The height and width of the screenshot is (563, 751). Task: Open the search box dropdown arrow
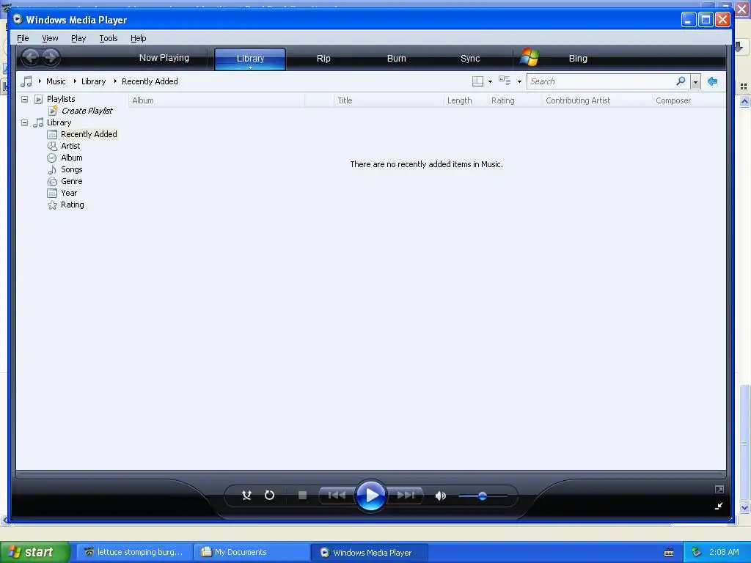tap(695, 82)
